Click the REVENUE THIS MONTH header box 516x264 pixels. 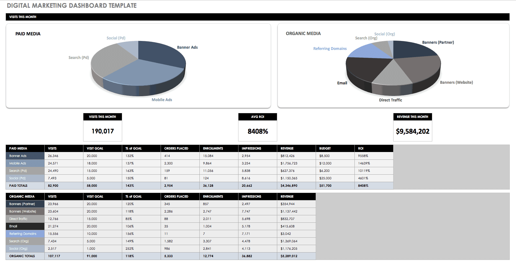[413, 117]
